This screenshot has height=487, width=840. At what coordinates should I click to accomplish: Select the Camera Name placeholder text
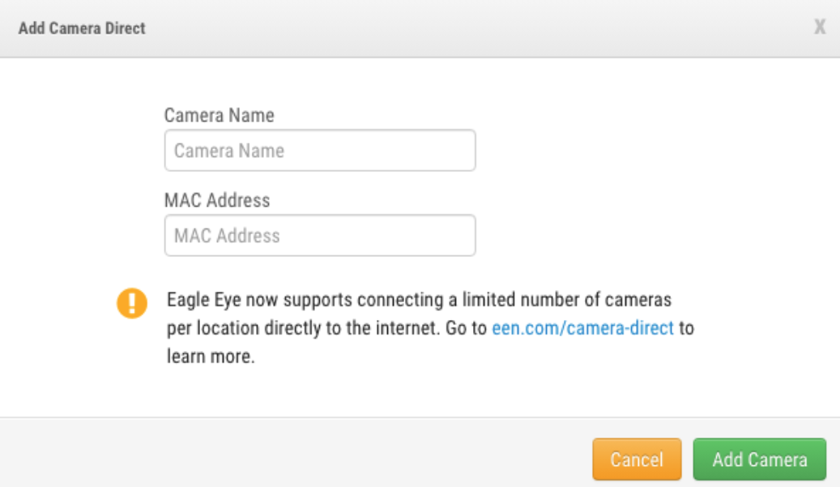coord(229,151)
